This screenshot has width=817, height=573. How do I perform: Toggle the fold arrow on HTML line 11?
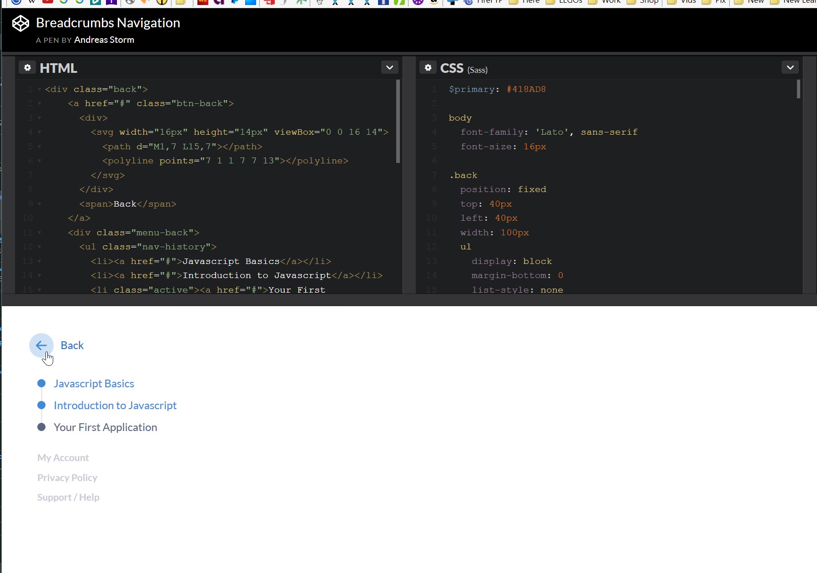pos(40,233)
